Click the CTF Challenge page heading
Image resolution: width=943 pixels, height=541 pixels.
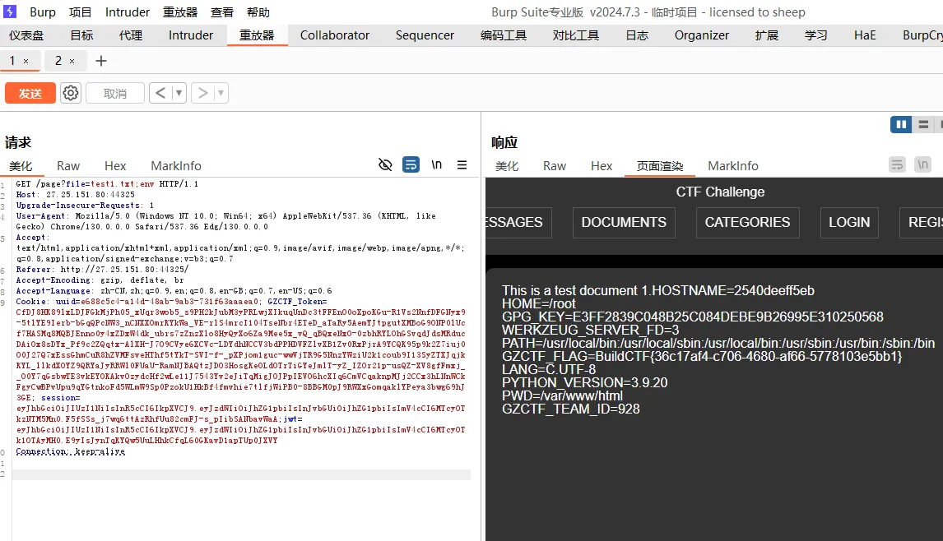click(x=720, y=192)
